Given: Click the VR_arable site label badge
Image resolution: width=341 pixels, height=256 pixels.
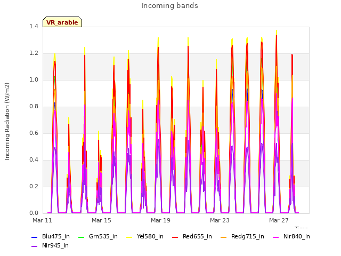Looking at the screenshot, I should pos(62,22).
